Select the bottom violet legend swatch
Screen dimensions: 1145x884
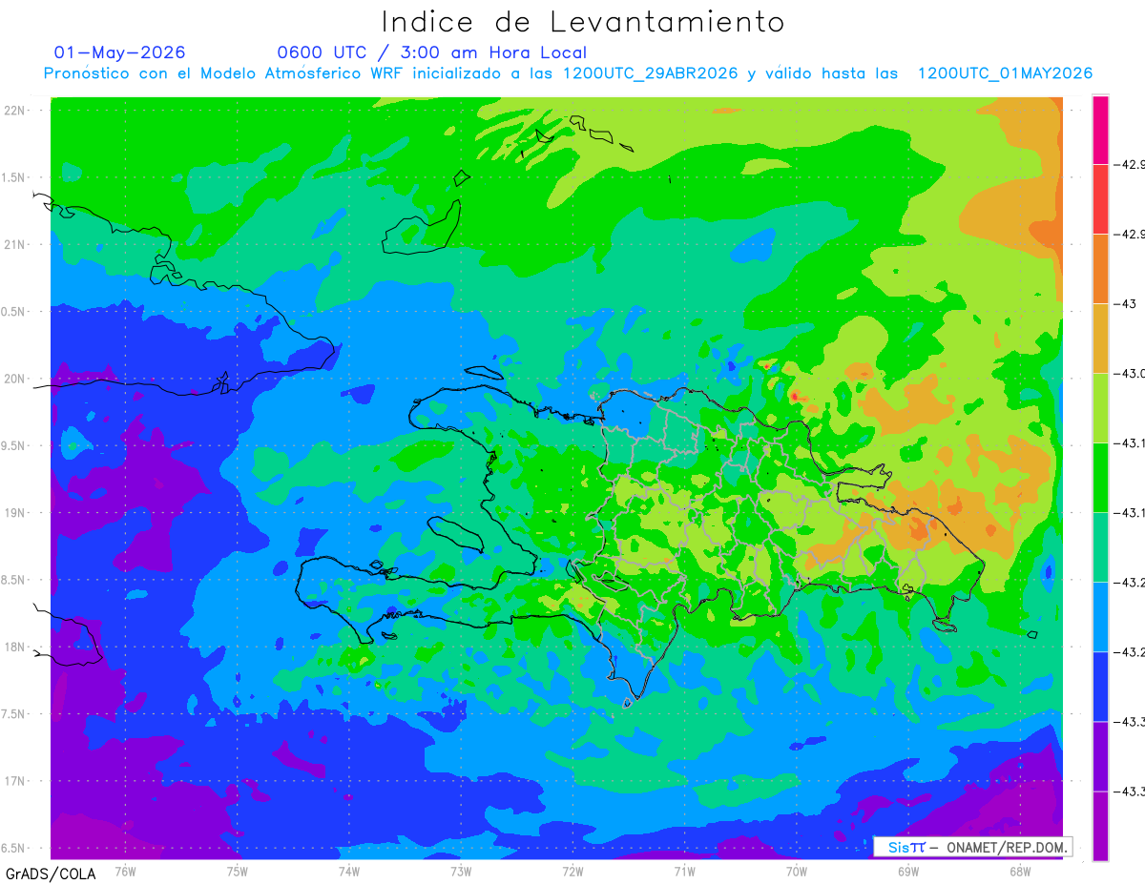pyautogui.click(x=1100, y=826)
